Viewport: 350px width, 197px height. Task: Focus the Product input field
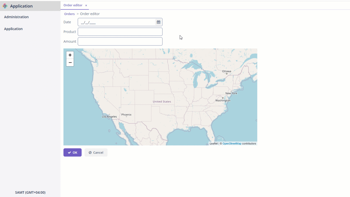pos(120,32)
